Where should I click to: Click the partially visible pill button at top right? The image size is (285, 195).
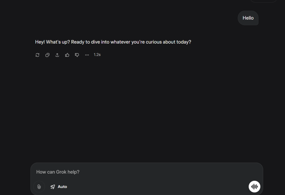click(x=263, y=1)
